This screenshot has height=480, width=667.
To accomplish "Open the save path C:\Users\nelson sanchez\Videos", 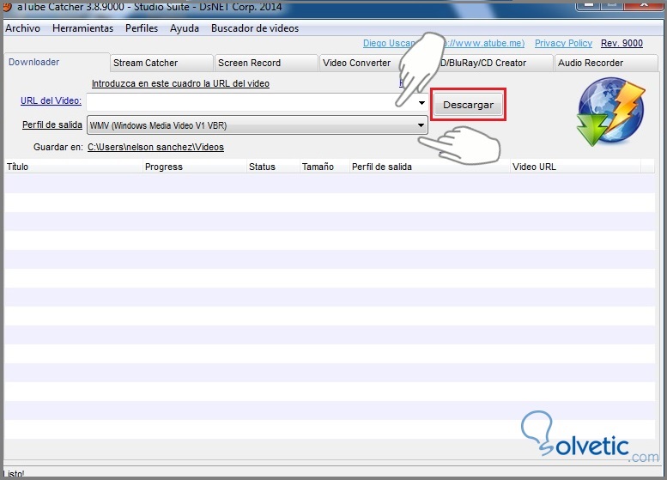I will (x=155, y=147).
